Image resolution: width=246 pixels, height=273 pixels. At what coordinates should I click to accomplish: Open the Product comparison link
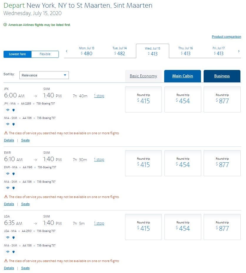click(x=226, y=37)
